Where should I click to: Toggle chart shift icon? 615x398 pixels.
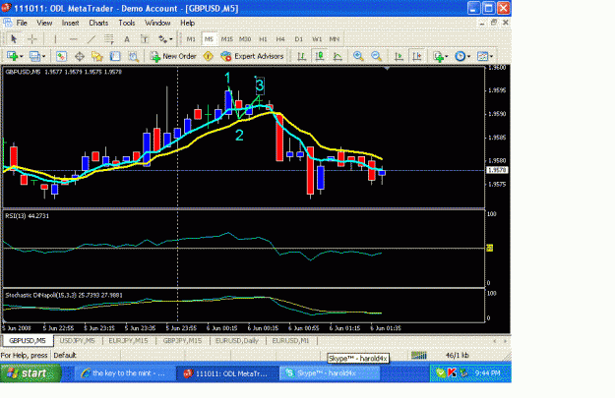pyautogui.click(x=417, y=56)
